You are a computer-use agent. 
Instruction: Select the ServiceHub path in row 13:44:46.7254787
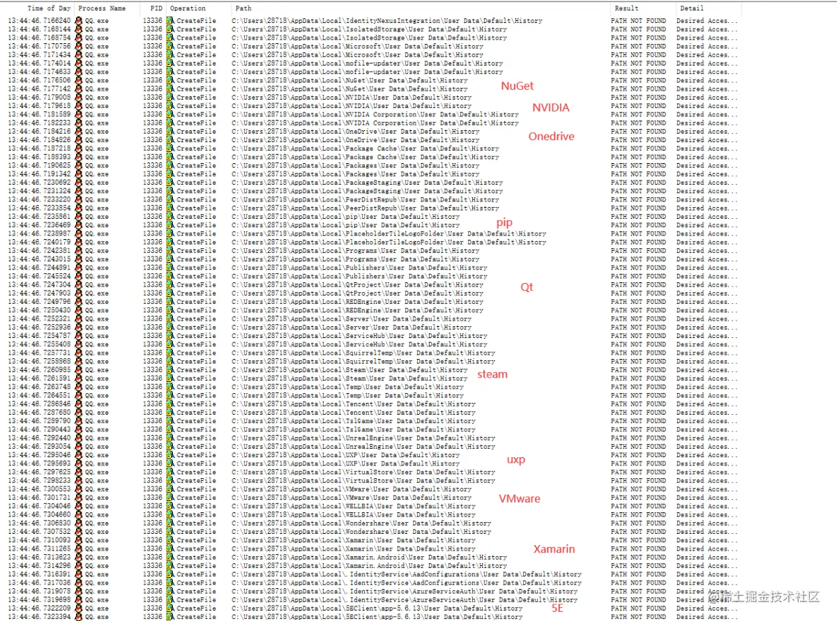point(360,336)
